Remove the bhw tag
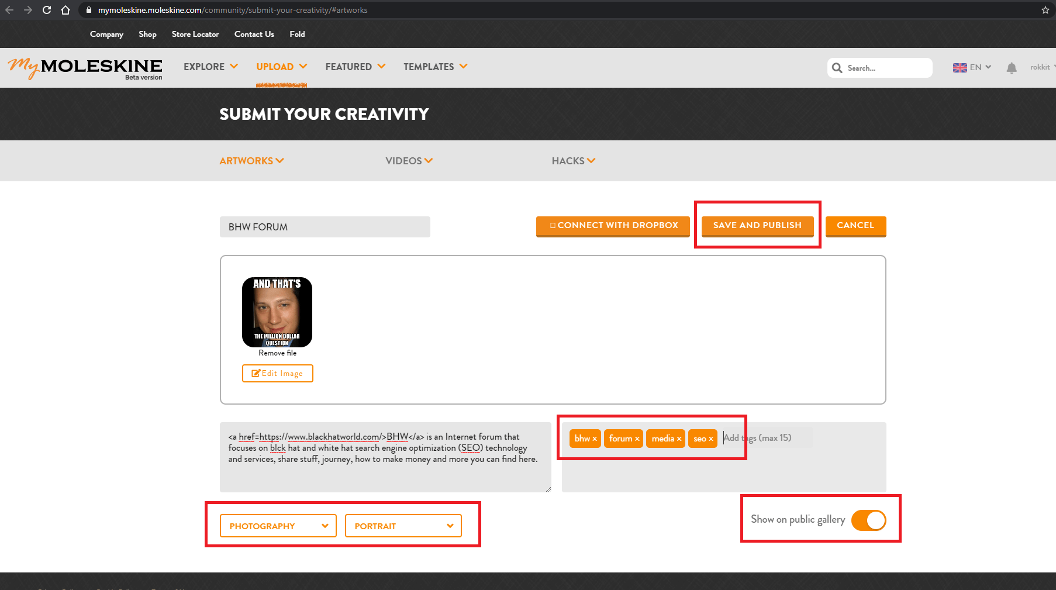The height and width of the screenshot is (590, 1056). pyautogui.click(x=595, y=439)
